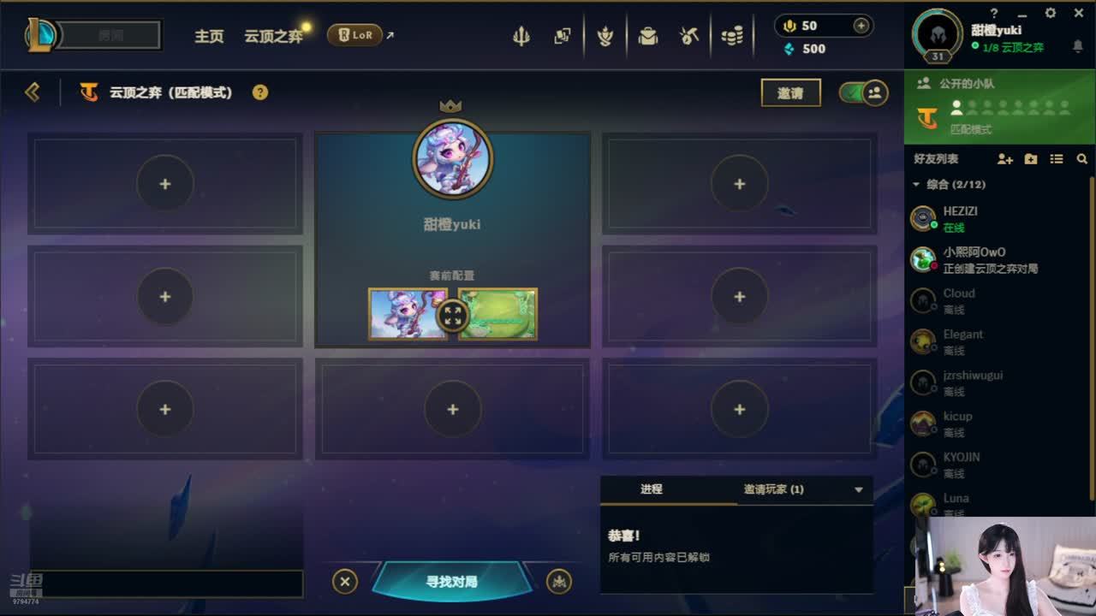The image size is (1096, 616).
Task: Open the help question mark icon
Action: coord(260,92)
